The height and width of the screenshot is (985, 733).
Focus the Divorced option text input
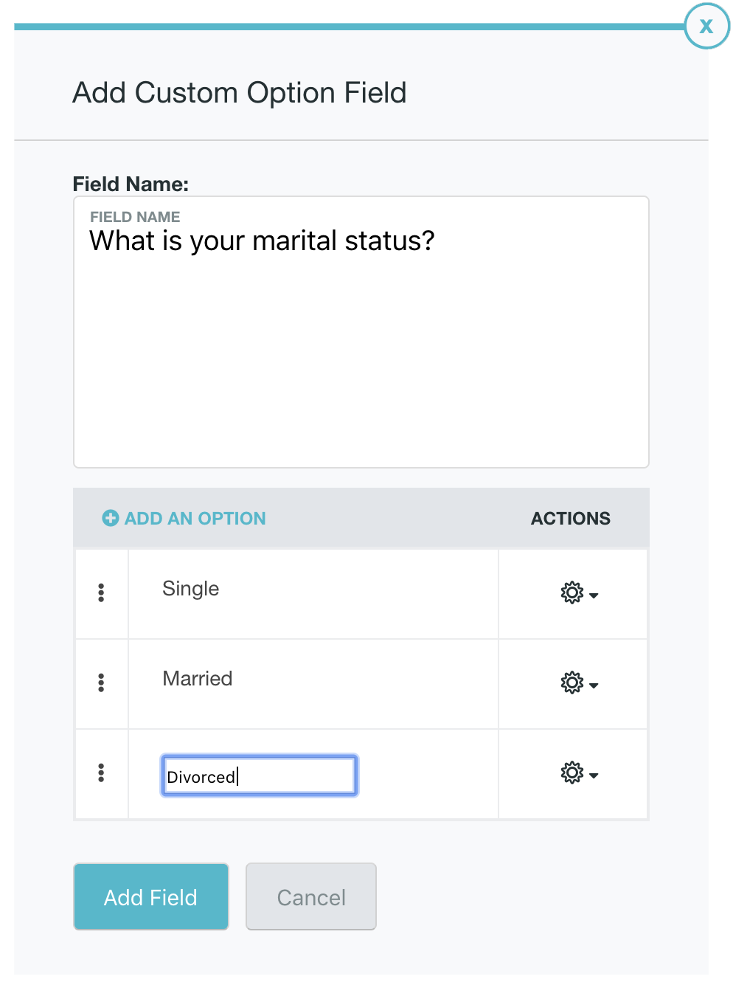tap(260, 775)
